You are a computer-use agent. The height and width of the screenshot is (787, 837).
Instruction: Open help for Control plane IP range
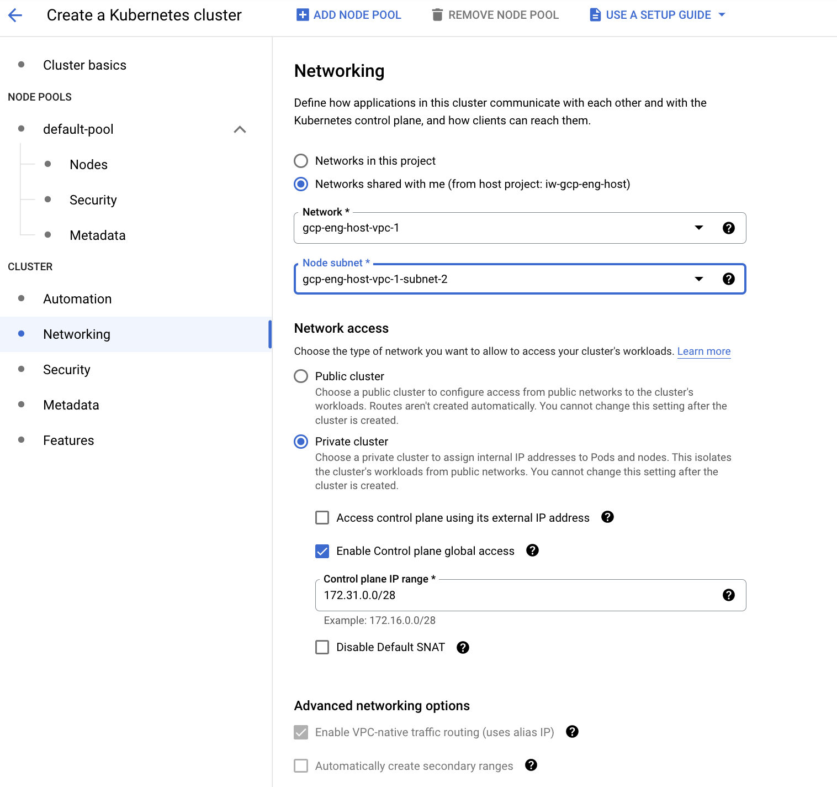click(x=729, y=595)
